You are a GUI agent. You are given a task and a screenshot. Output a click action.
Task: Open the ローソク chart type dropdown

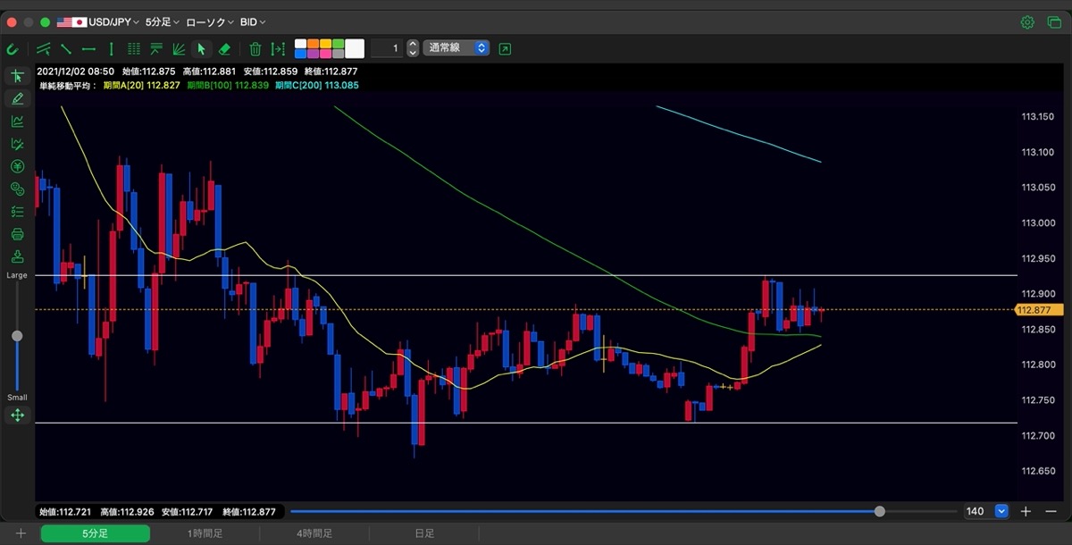[211, 21]
